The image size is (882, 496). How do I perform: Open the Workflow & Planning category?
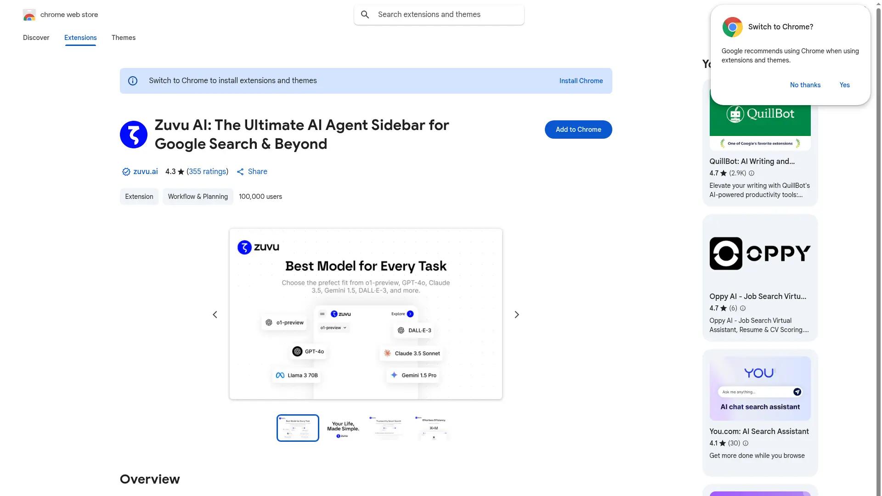(x=198, y=197)
